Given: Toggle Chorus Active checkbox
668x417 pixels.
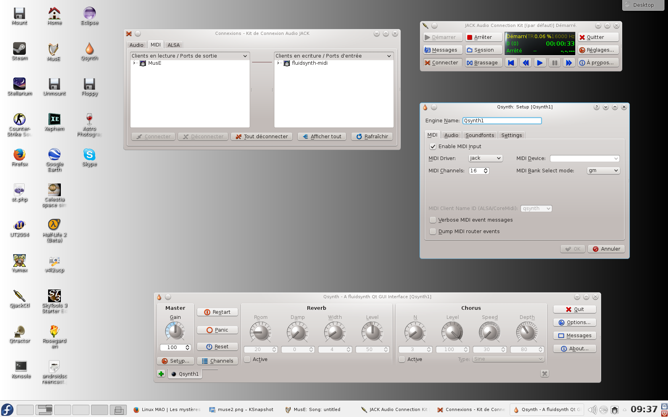Looking at the screenshot, I should pyautogui.click(x=402, y=359).
